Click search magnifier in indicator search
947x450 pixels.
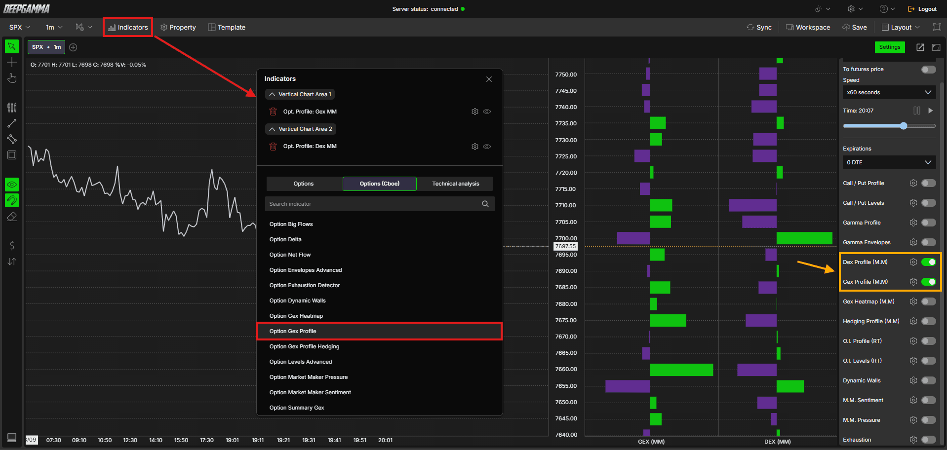485,204
